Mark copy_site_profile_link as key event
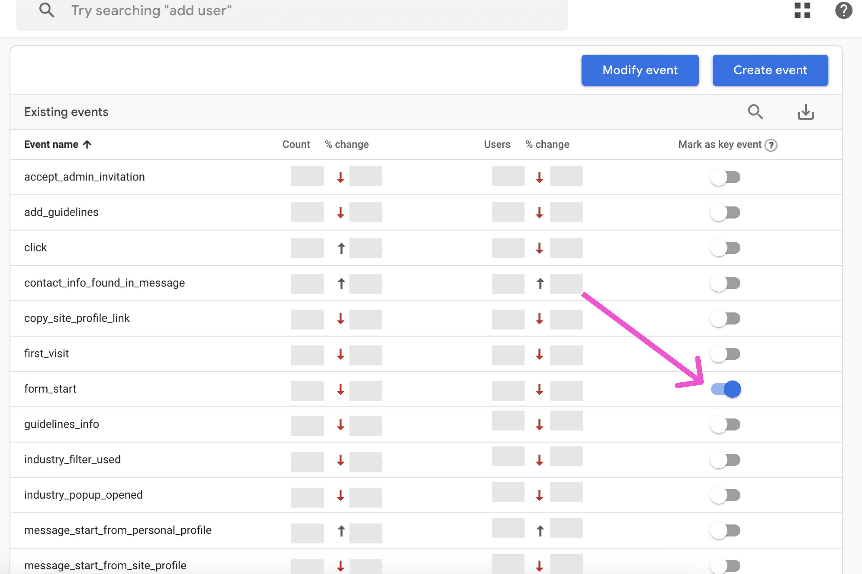 pos(725,318)
